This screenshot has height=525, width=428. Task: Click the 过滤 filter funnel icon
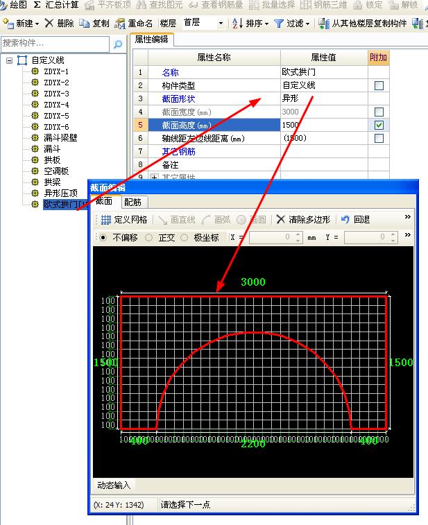[x=279, y=24]
